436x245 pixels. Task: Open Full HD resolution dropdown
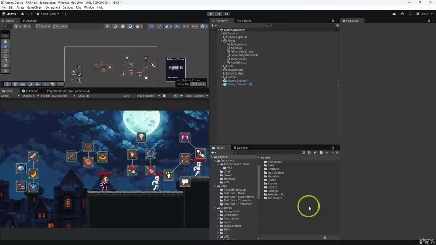[58, 96]
